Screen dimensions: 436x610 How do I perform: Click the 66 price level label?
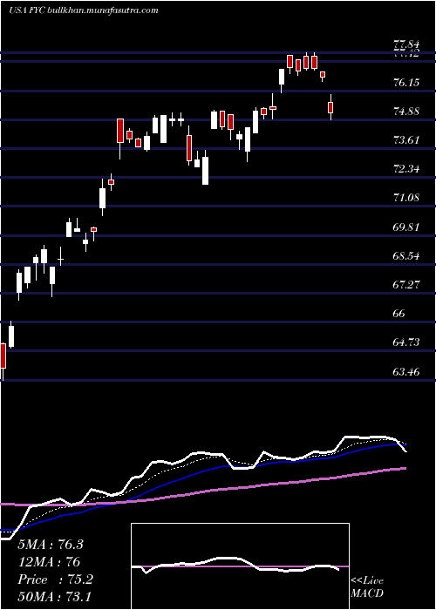pos(399,314)
